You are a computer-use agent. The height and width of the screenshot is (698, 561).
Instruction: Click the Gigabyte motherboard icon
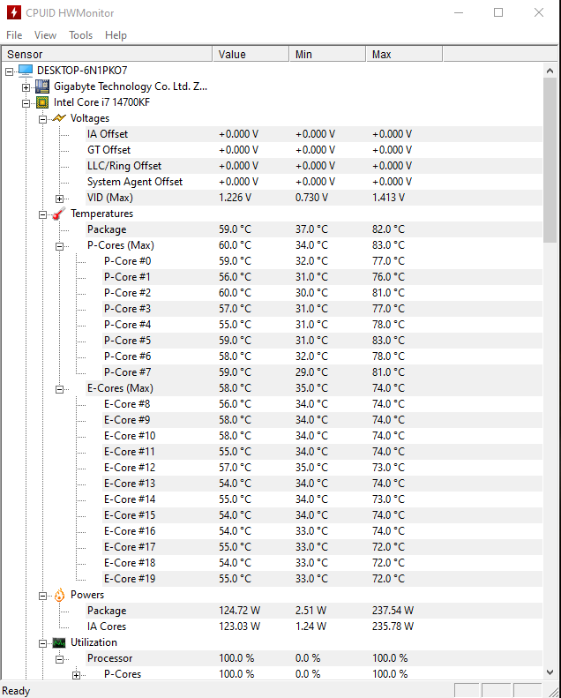(42, 86)
